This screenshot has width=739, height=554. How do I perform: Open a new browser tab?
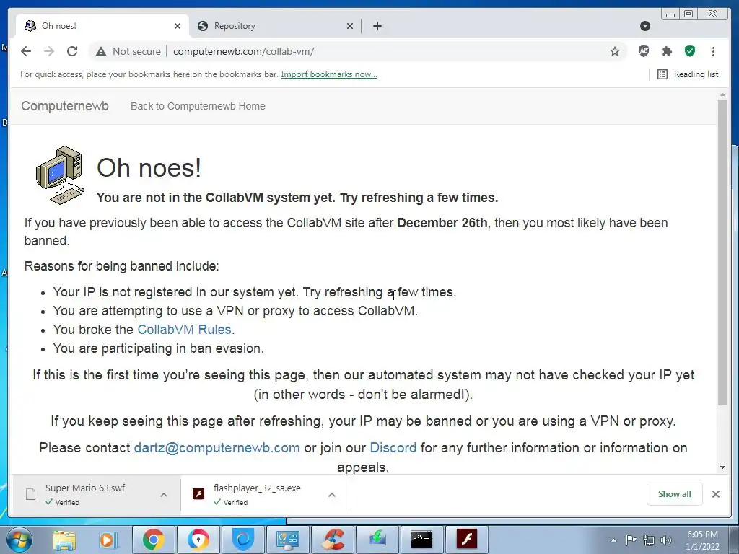tap(377, 26)
